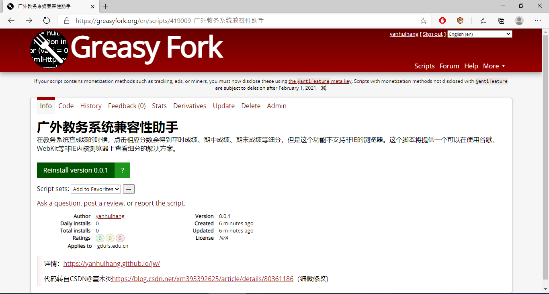Viewport: 549px width, 294px height.
Task: Click the Updated 6 minutes ago value
Action: point(236,231)
